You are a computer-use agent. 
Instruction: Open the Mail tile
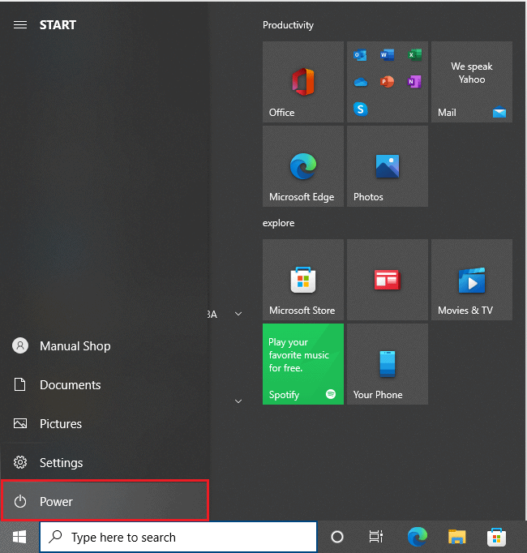(x=471, y=82)
